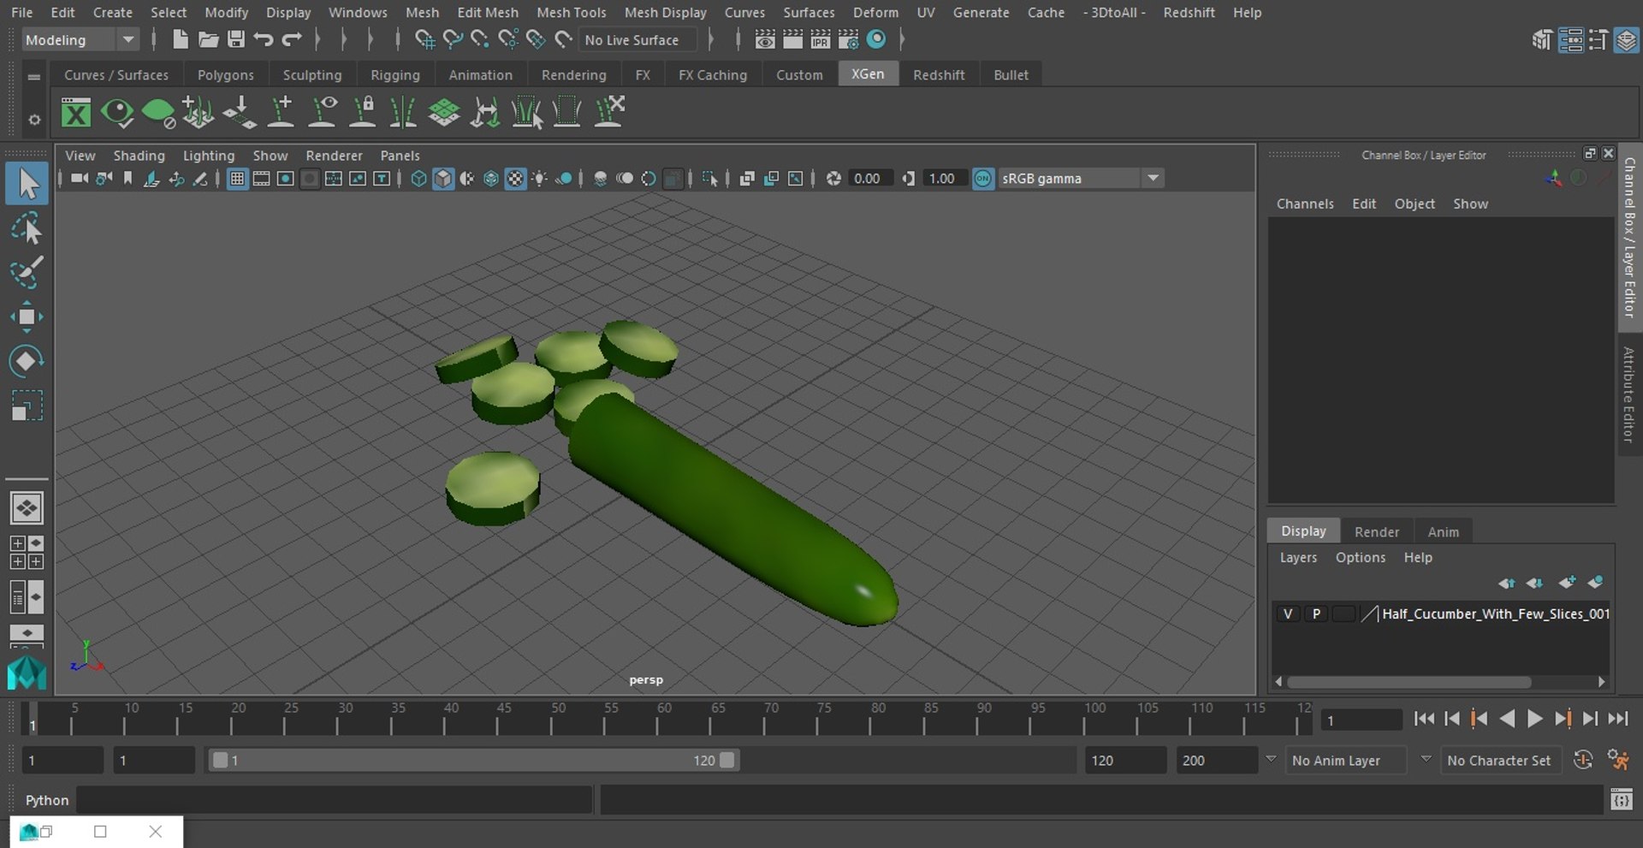Play animation forward
The image size is (1643, 848).
tap(1535, 719)
